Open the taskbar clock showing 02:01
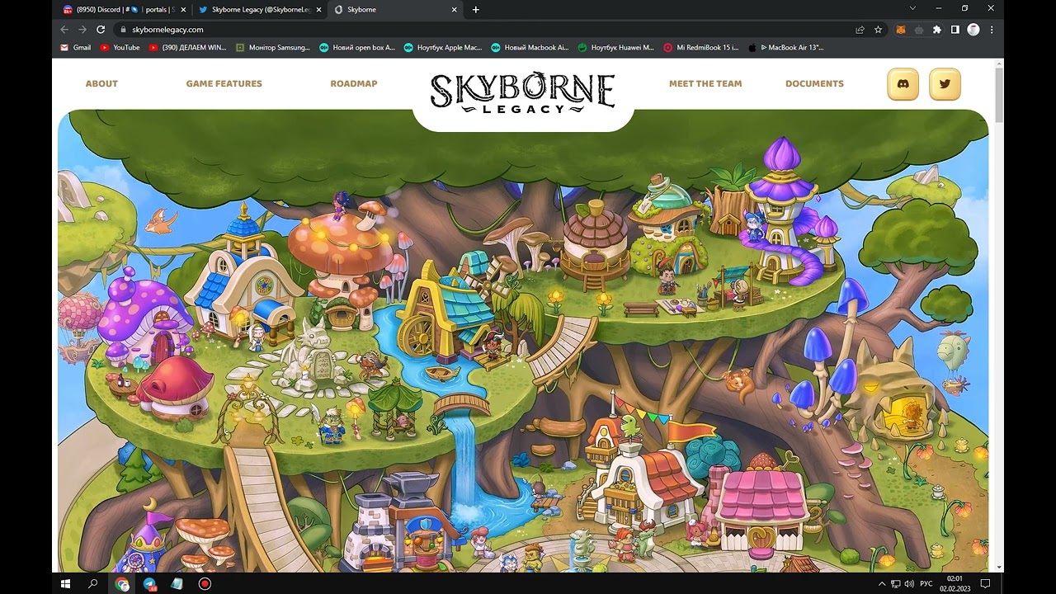 pyautogui.click(x=954, y=583)
